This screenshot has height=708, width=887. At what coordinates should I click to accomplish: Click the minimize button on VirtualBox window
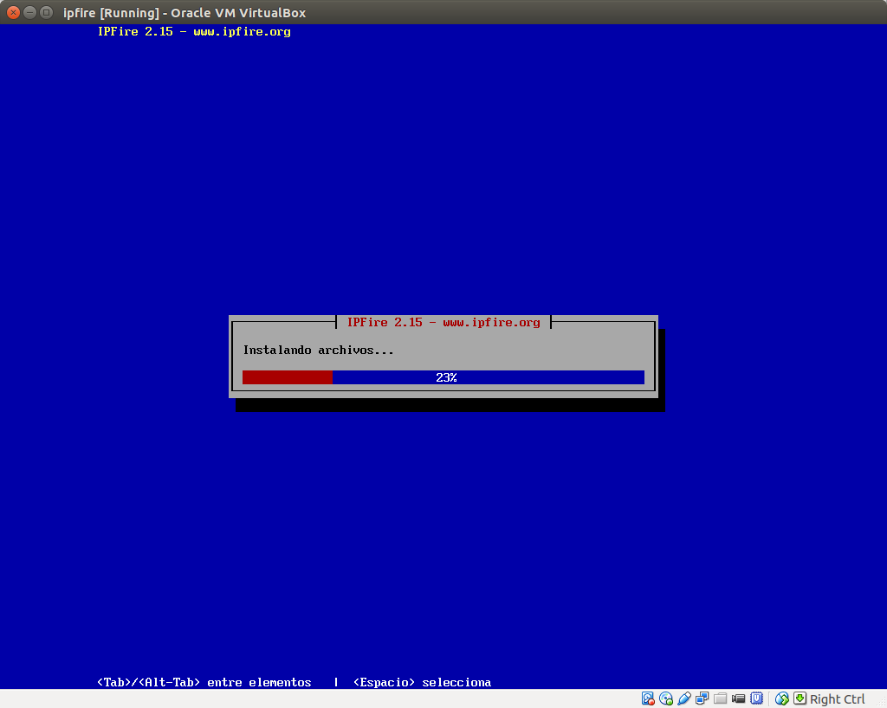(32, 12)
